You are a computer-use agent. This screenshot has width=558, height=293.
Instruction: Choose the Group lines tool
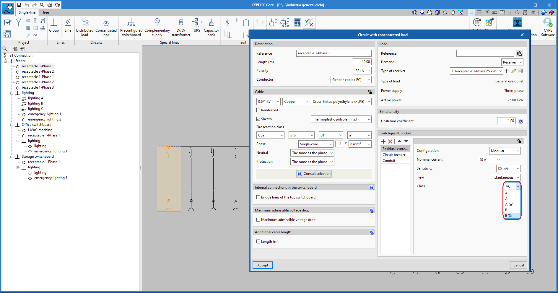click(54, 25)
